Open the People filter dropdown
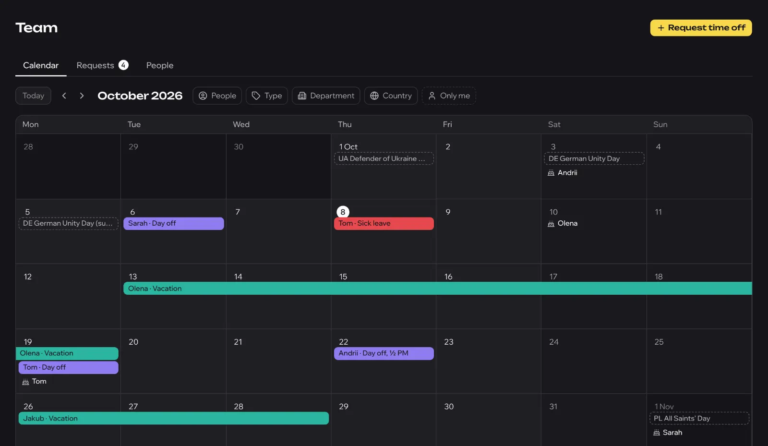The image size is (768, 446). point(217,96)
